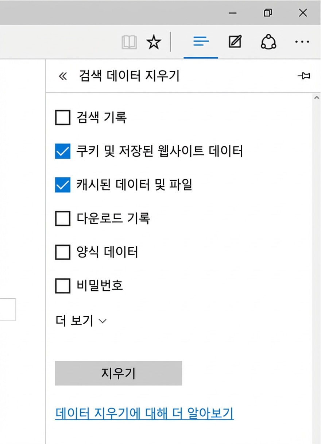The height and width of the screenshot is (444, 321).
Task: Enable the 검색 기록 checkbox
Action: pyautogui.click(x=62, y=118)
